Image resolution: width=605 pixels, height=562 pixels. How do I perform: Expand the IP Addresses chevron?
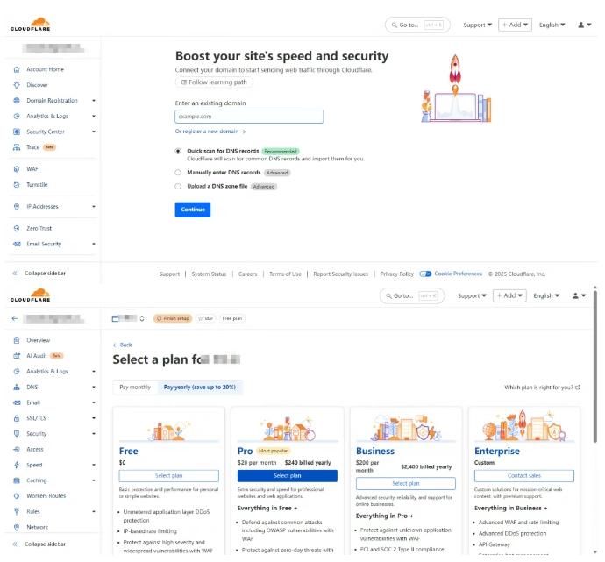[x=94, y=207]
